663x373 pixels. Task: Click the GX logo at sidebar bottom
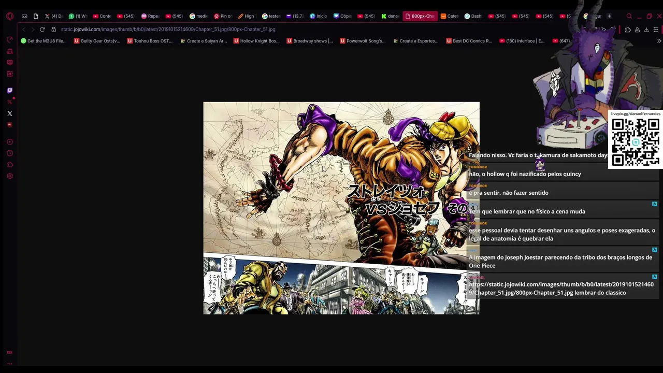(x=10, y=352)
